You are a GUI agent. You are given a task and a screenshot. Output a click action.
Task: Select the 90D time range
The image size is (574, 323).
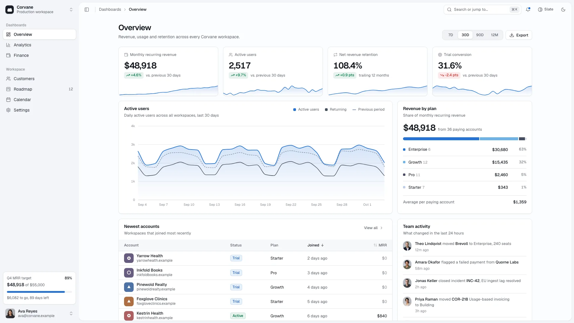pos(480,35)
